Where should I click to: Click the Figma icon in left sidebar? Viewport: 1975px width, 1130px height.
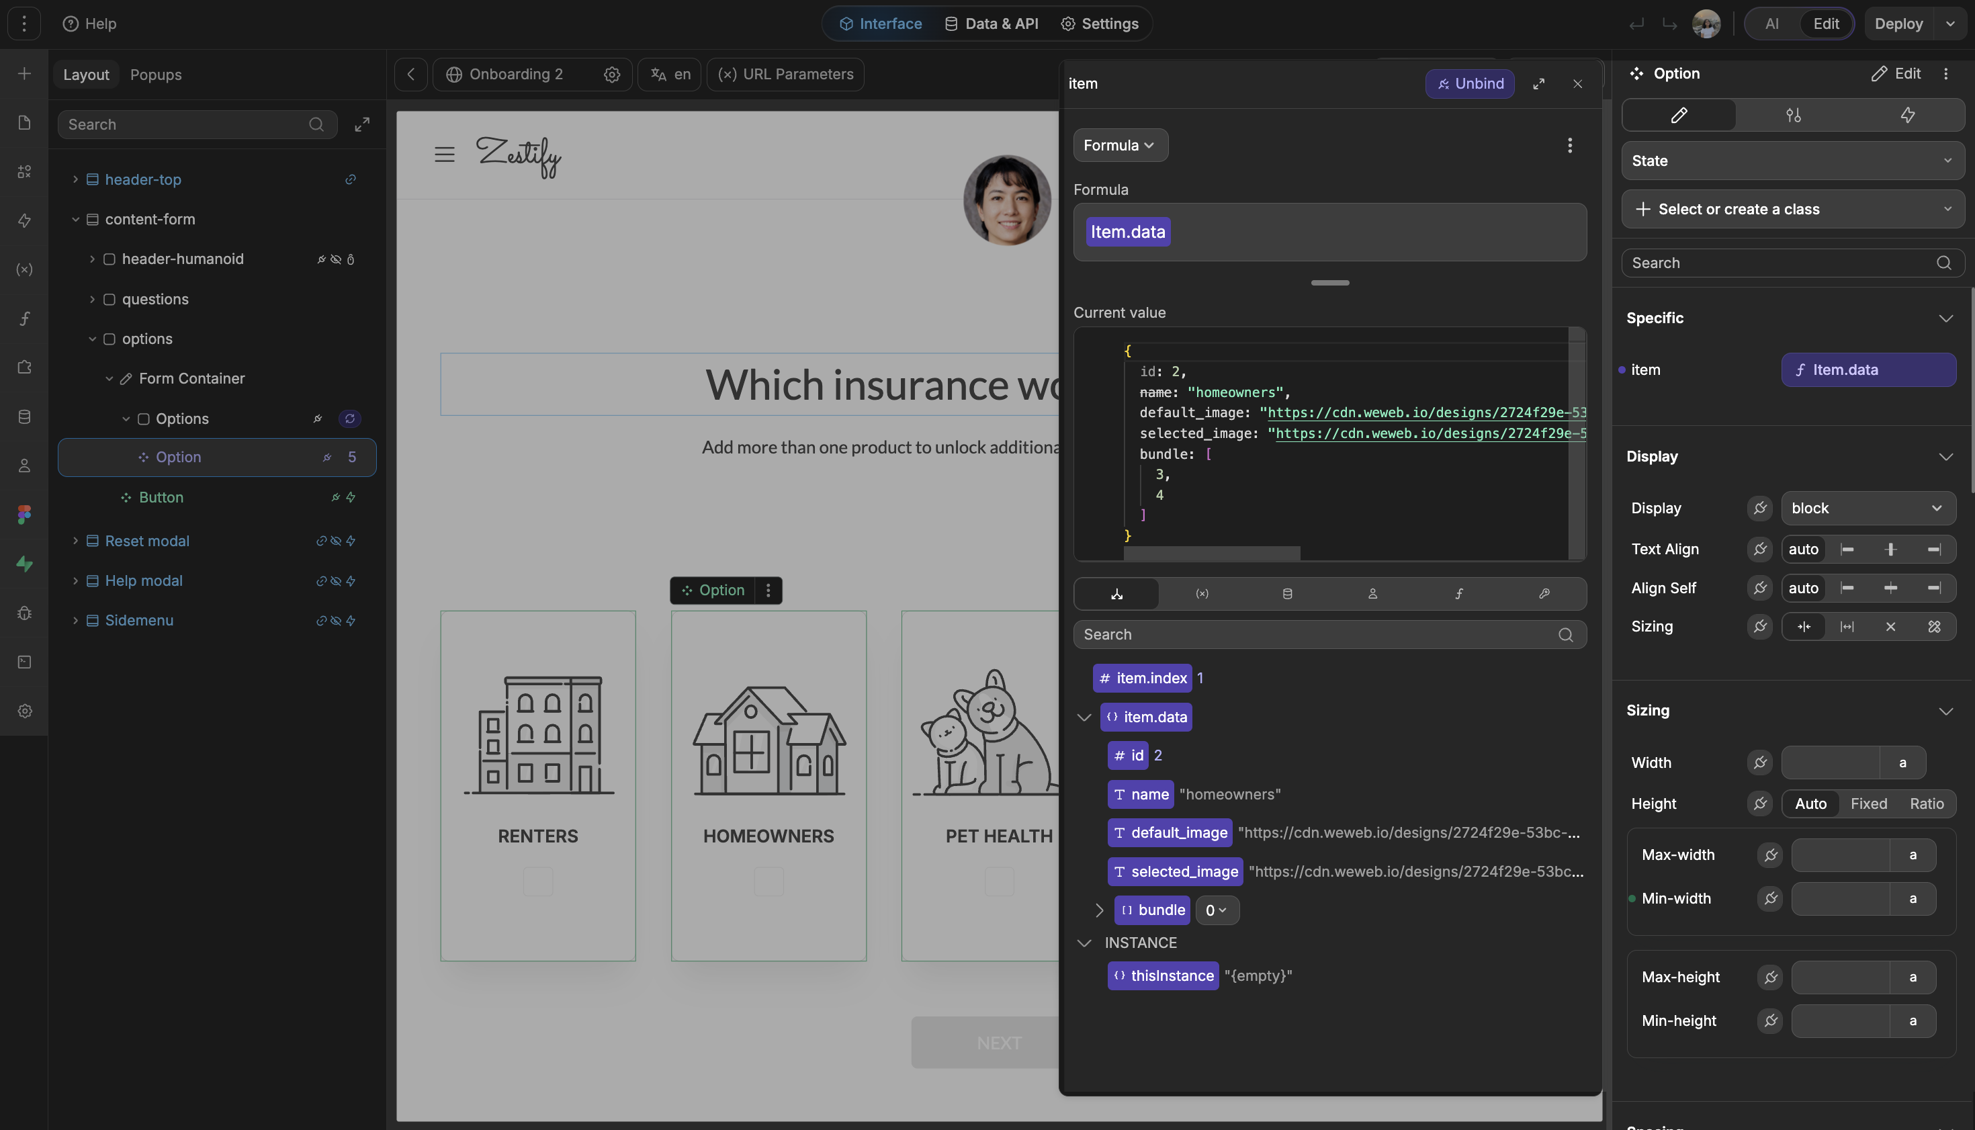(x=24, y=515)
